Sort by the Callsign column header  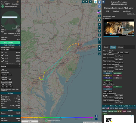pyautogui.click(x=112, y=106)
